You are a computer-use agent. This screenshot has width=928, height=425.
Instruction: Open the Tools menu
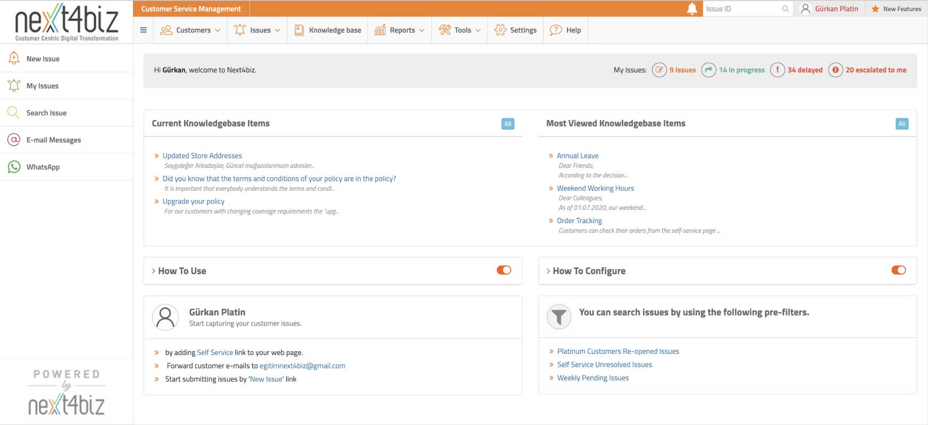459,30
